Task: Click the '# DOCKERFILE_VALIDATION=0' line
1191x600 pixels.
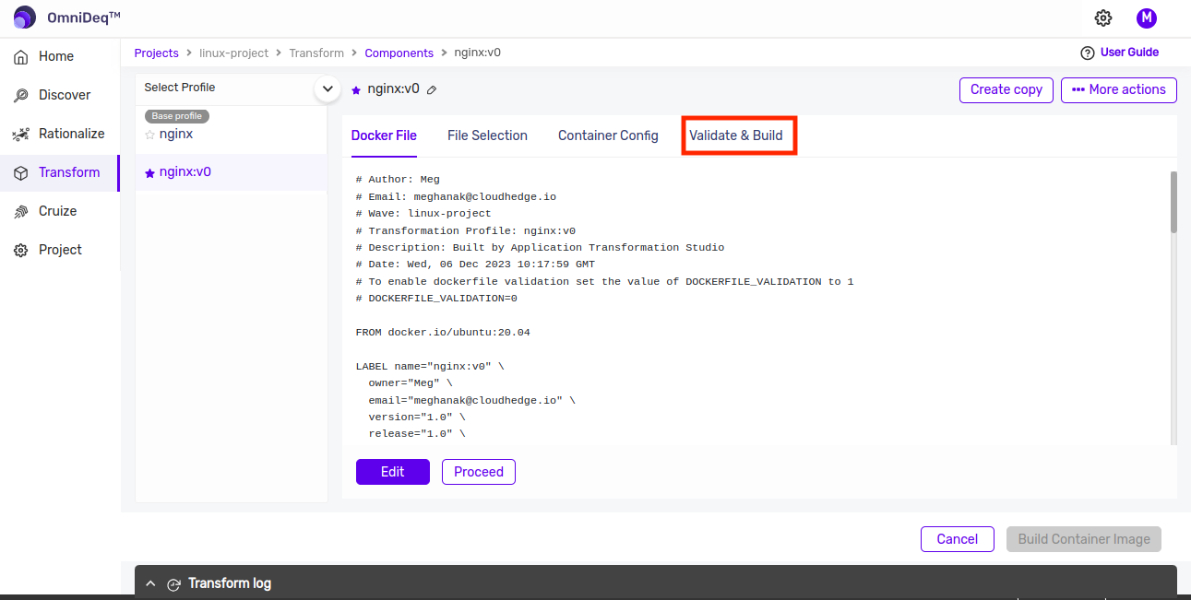Action: pyautogui.click(x=436, y=299)
